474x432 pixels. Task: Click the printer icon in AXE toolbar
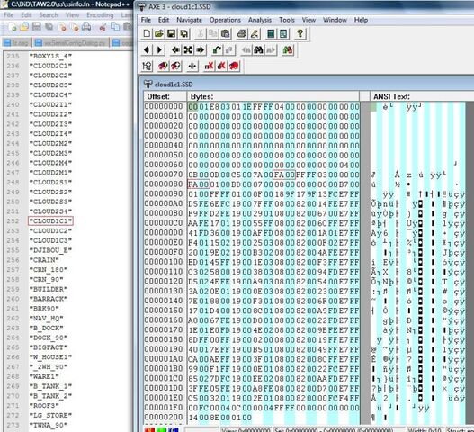tap(242, 33)
